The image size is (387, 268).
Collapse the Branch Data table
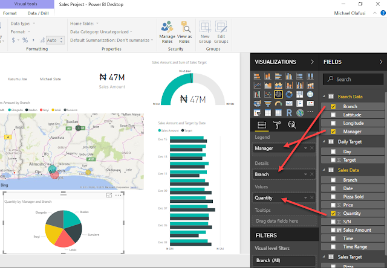pos(324,97)
